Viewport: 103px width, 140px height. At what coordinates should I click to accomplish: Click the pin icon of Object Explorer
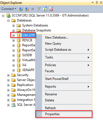coord(97,2)
